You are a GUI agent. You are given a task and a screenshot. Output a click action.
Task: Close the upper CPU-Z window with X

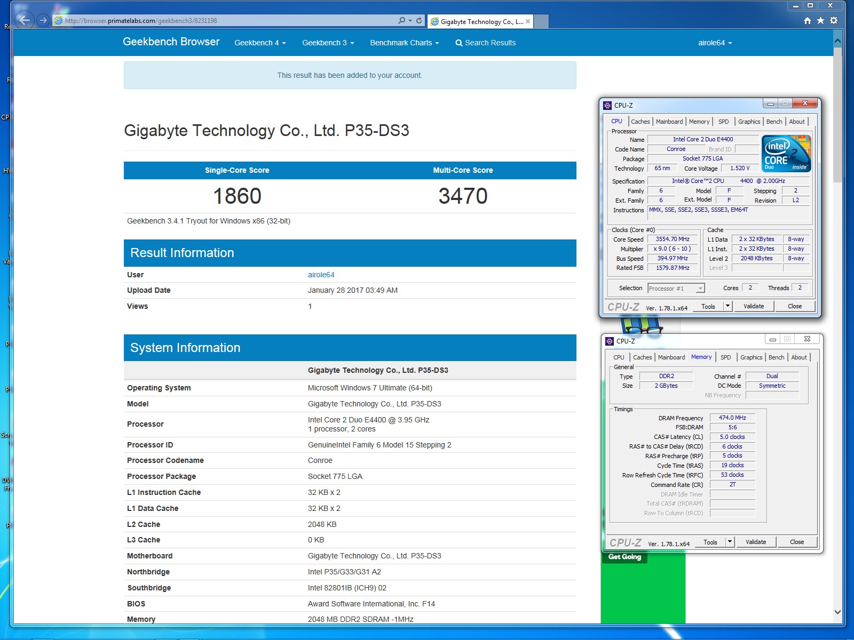805,103
